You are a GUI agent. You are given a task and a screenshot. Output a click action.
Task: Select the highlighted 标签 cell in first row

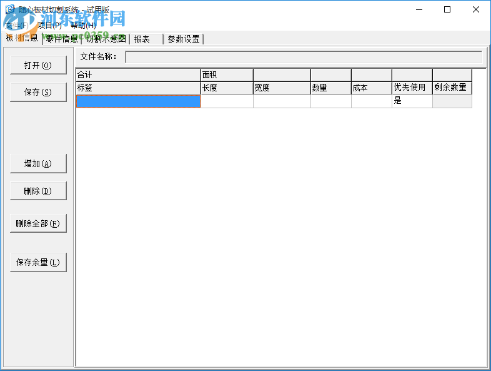[138, 101]
